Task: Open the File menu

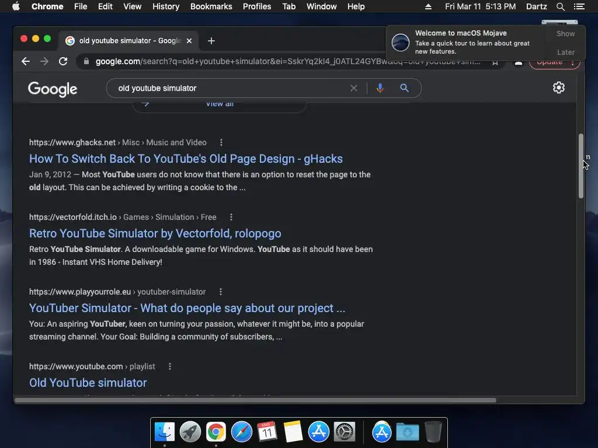Action: [81, 6]
